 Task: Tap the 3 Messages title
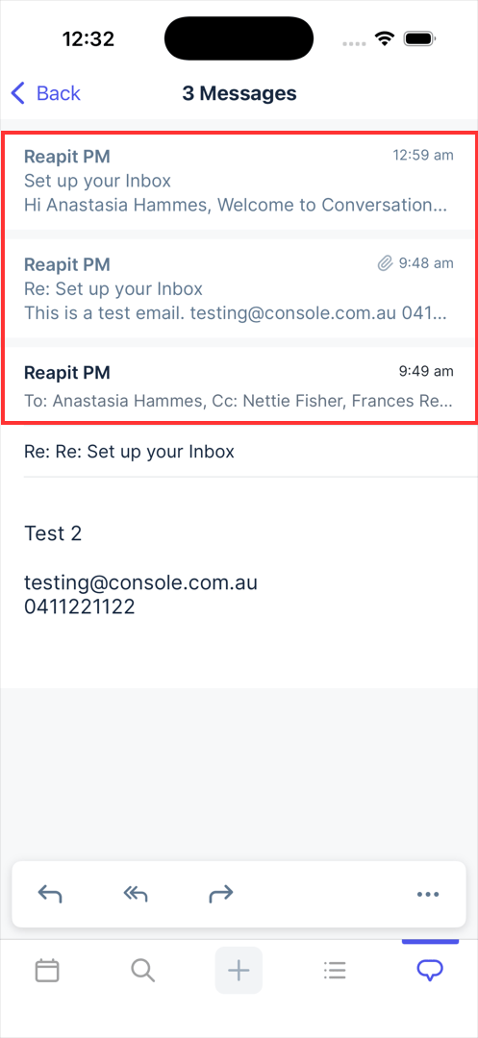(x=239, y=93)
